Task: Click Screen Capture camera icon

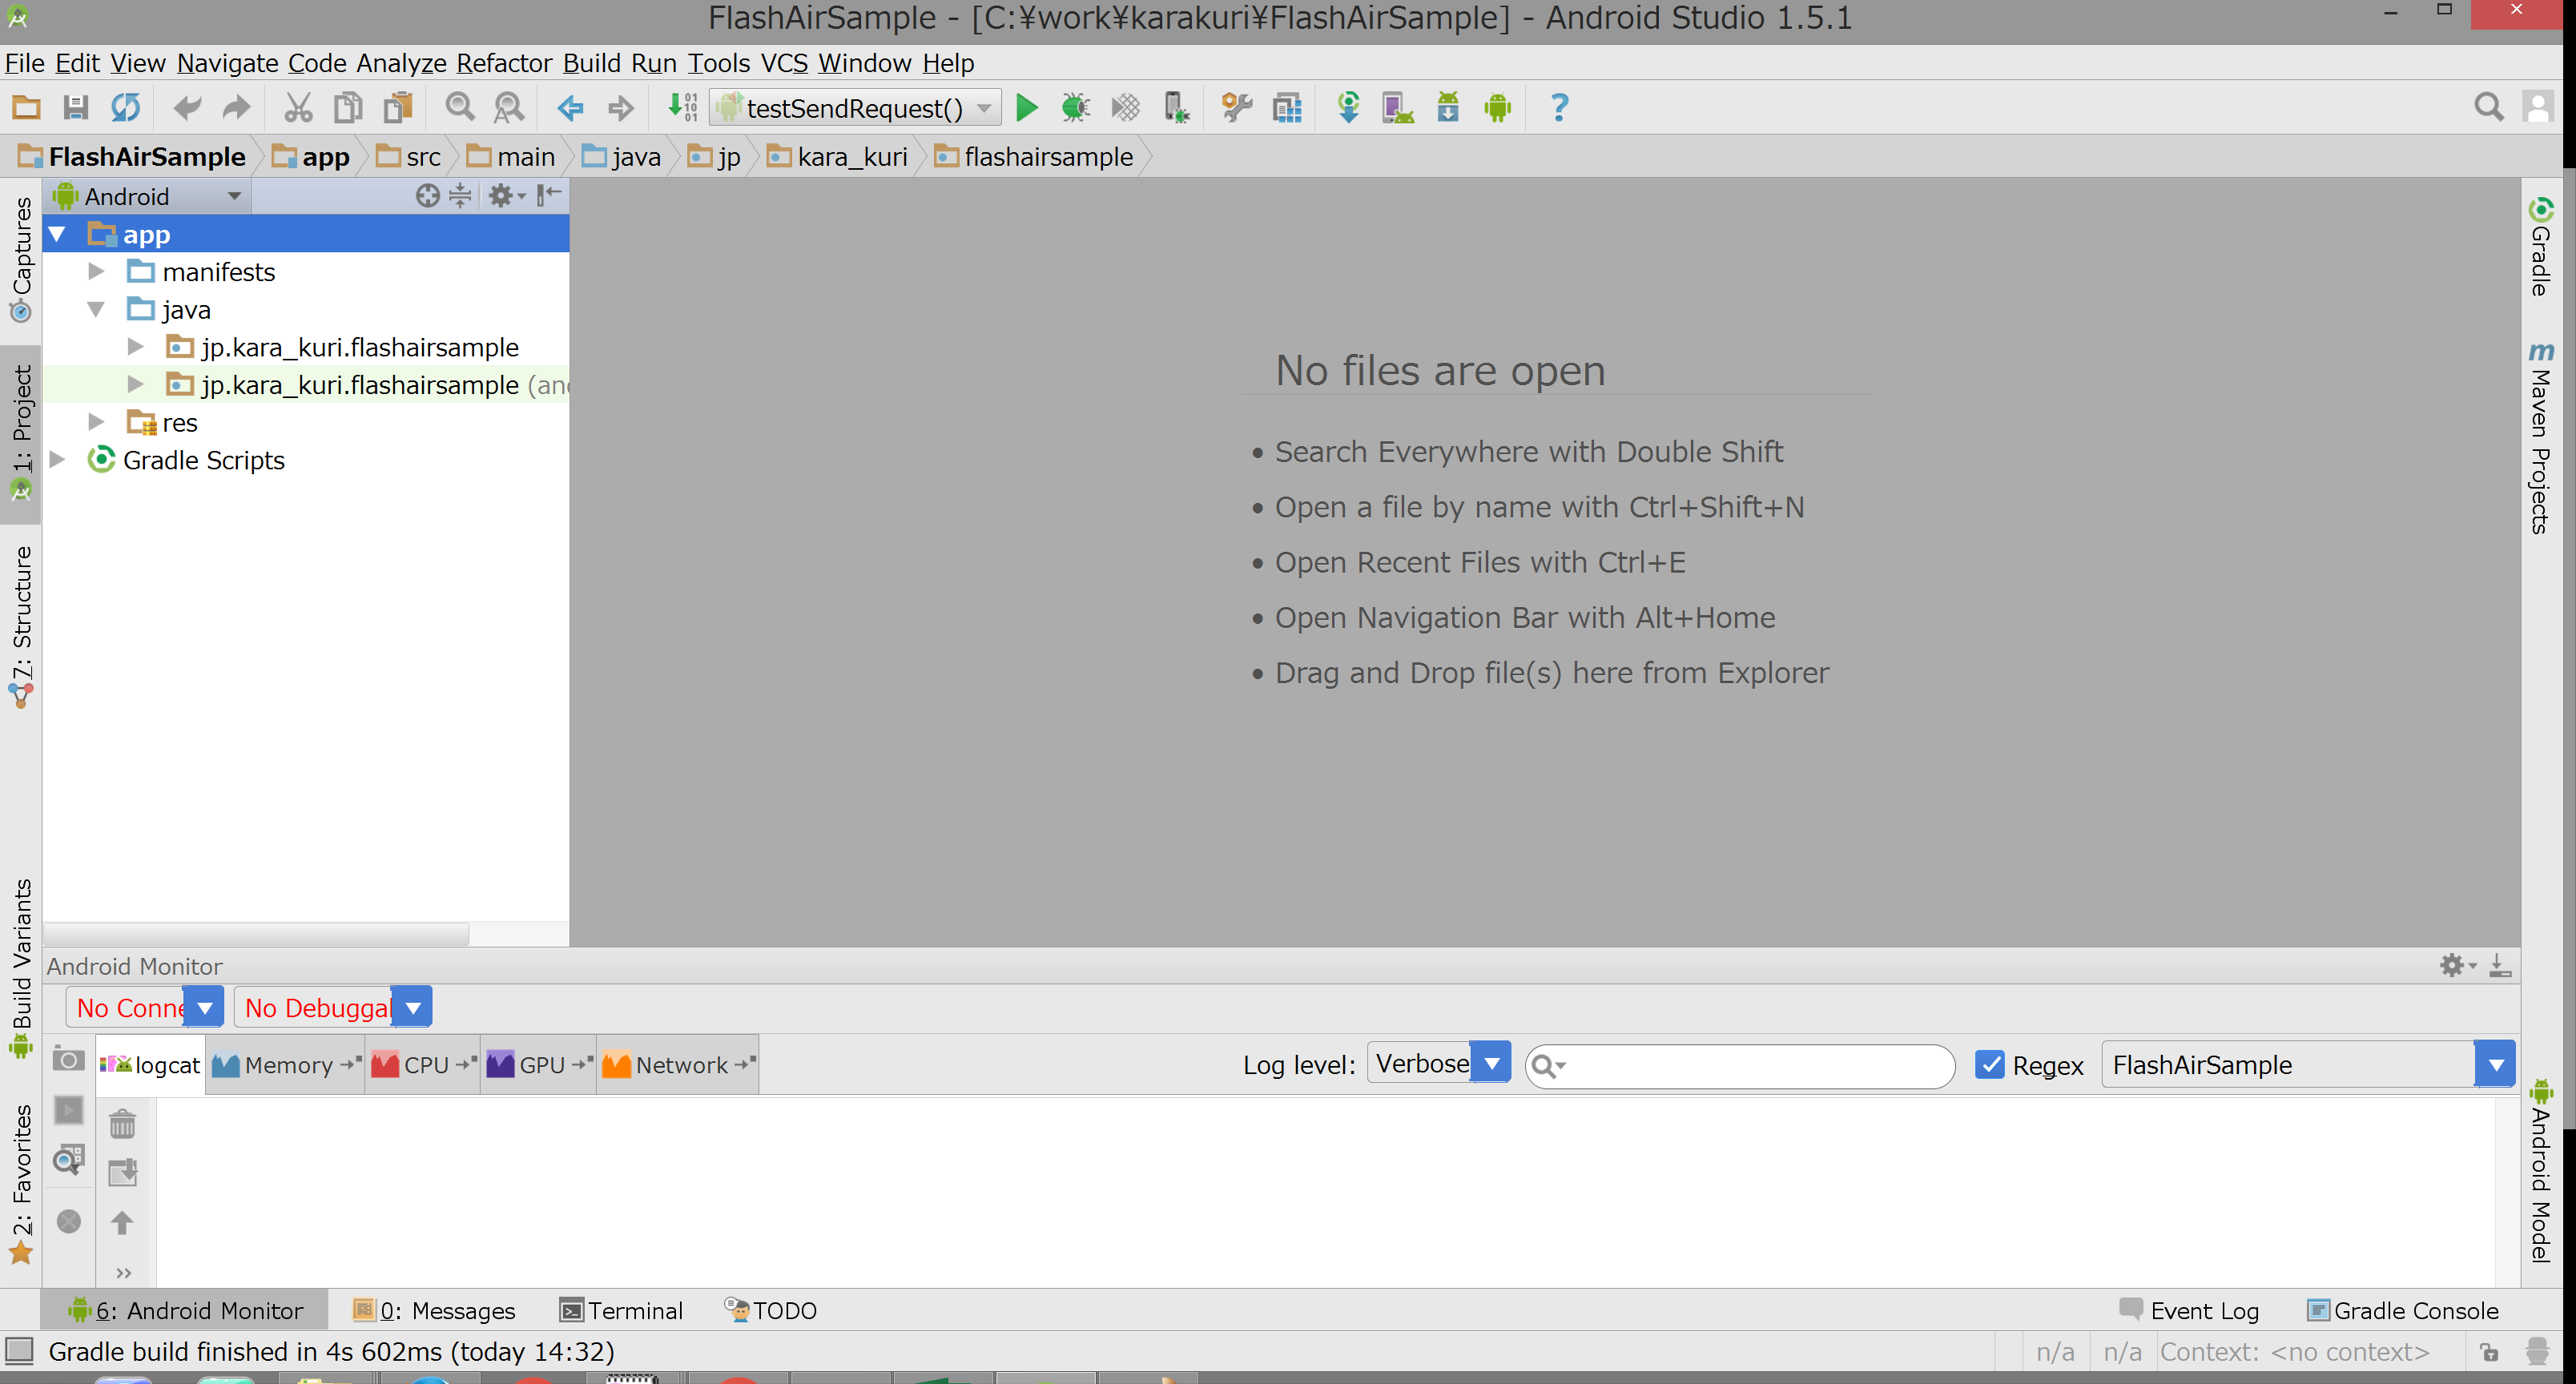Action: [68, 1059]
